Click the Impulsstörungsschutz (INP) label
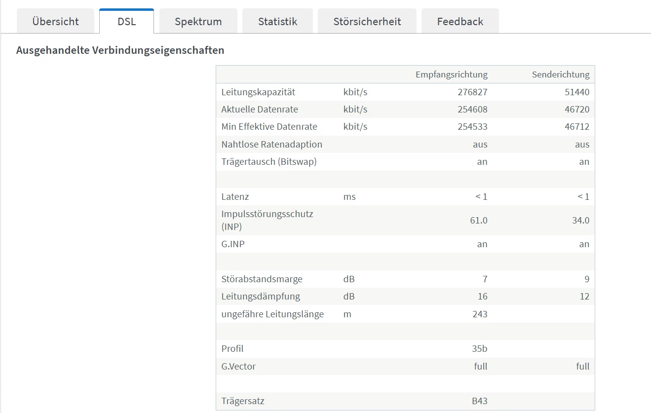651x413 pixels. tap(267, 220)
